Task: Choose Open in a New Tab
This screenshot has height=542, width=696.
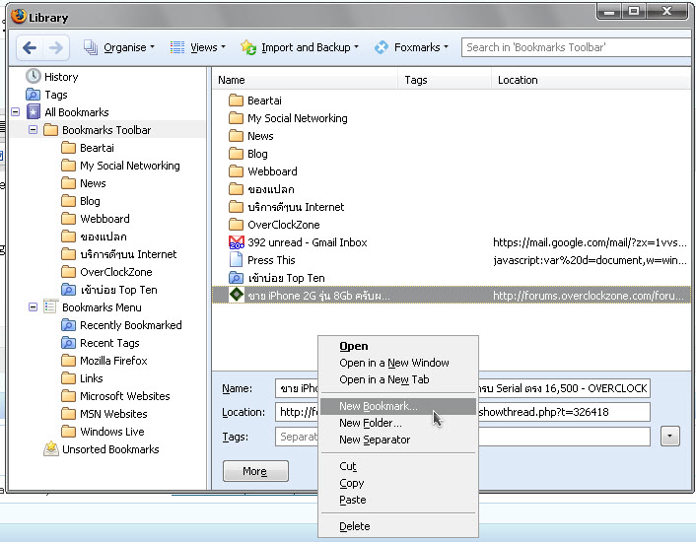Action: [x=384, y=379]
